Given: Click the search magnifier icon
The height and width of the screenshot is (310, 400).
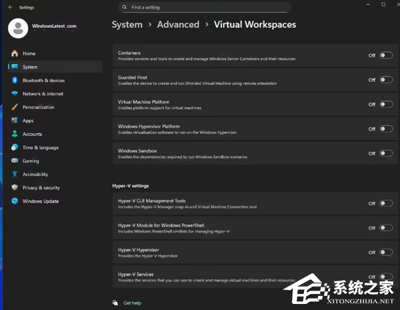Looking at the screenshot, I should [x=125, y=7].
